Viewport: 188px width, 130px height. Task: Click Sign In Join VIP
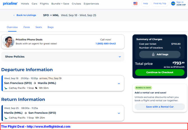[x=178, y=4]
